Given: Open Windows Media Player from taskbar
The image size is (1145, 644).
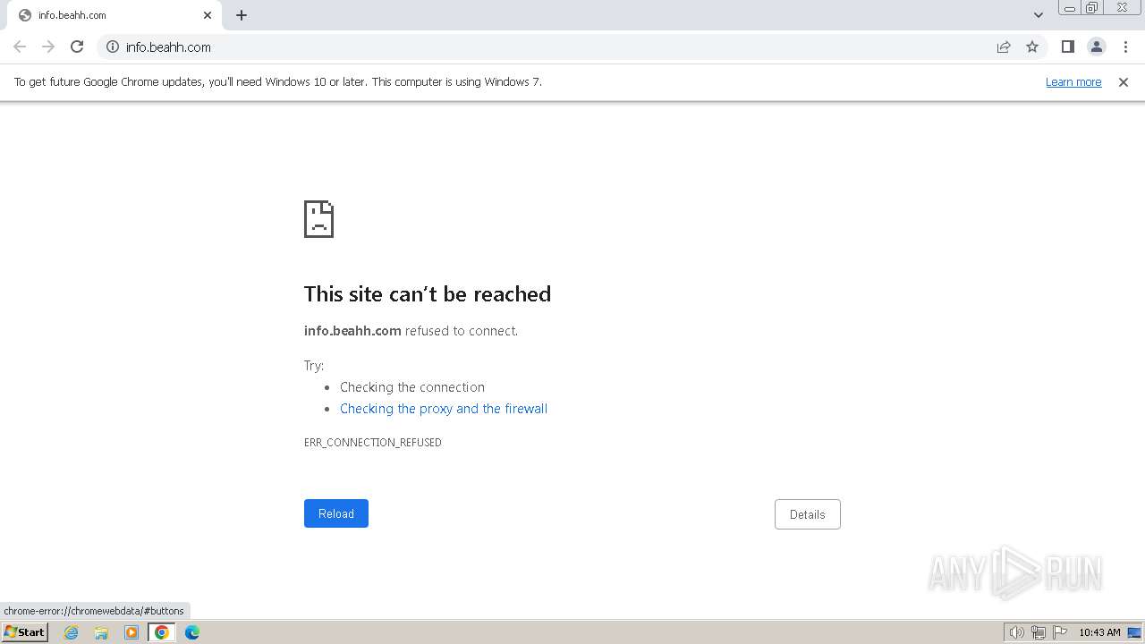Looking at the screenshot, I should pyautogui.click(x=131, y=632).
